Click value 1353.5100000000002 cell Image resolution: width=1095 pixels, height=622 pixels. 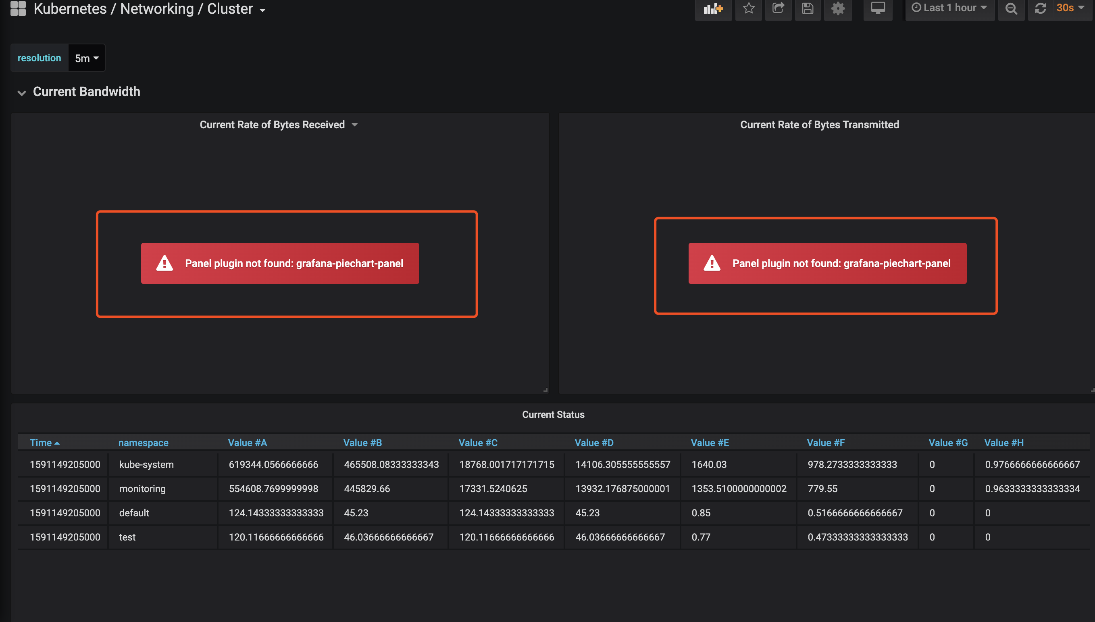(738, 489)
